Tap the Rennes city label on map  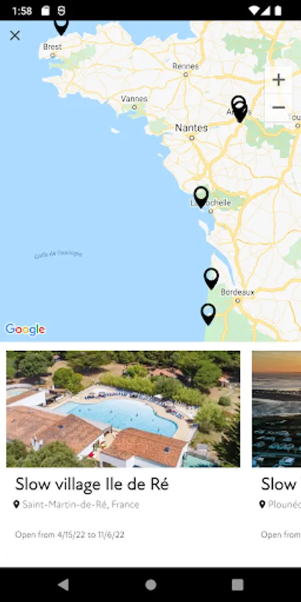coord(185,66)
